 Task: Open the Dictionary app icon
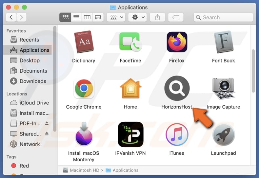tap(84, 42)
